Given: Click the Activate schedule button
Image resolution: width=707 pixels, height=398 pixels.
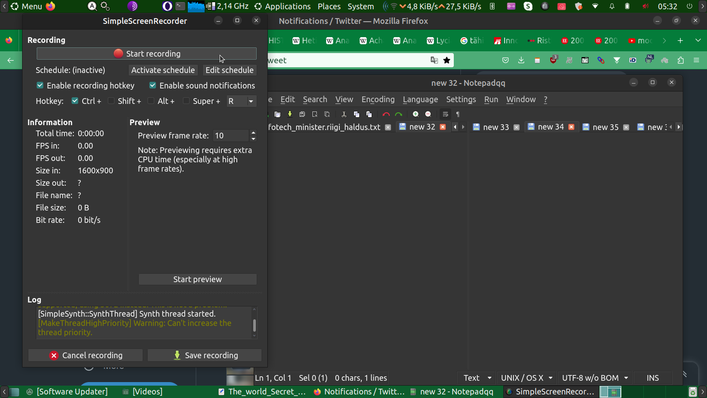Looking at the screenshot, I should (163, 70).
